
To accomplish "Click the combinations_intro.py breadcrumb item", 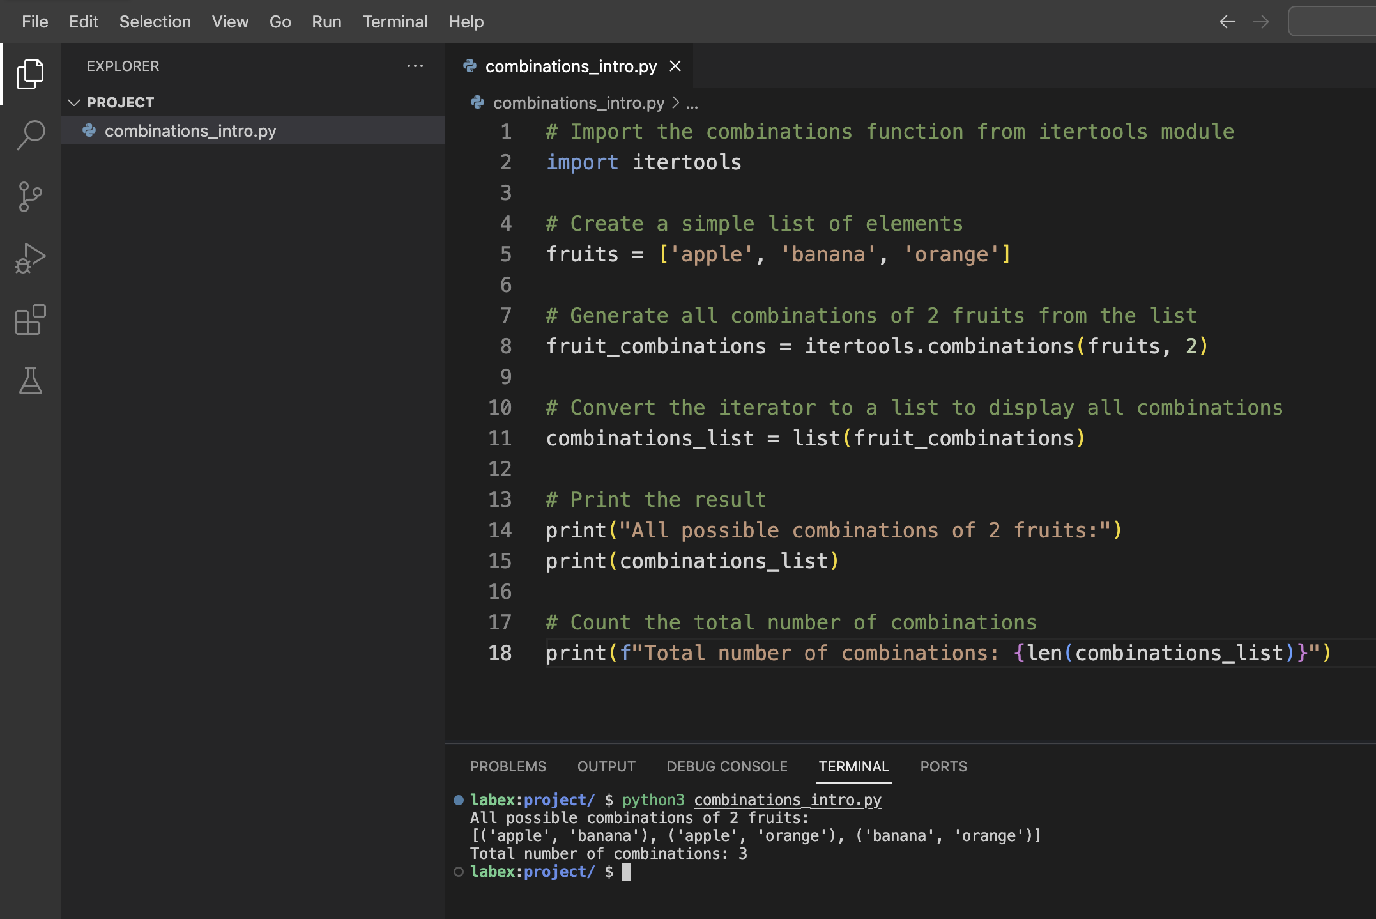I will coord(578,103).
